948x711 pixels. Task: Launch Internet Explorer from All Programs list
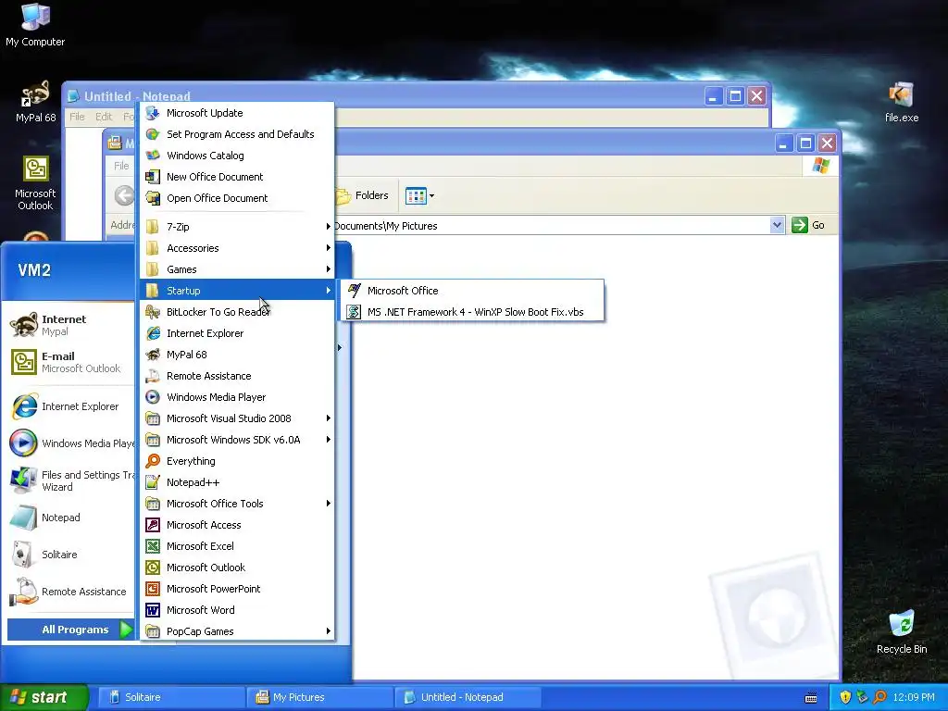tap(237, 333)
